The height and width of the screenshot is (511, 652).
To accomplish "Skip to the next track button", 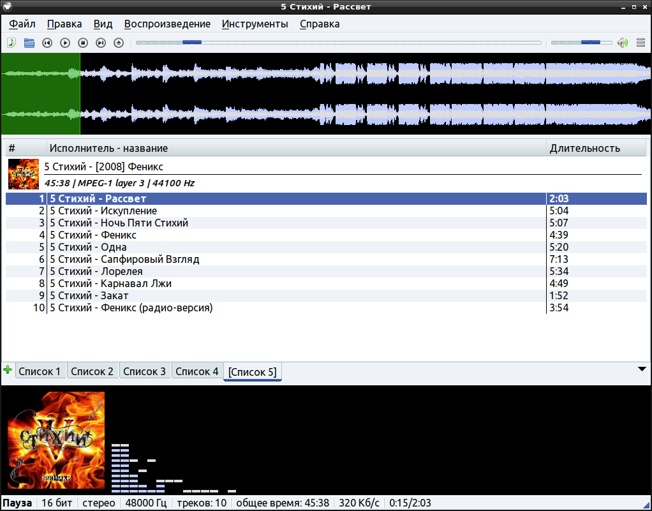I will point(101,43).
